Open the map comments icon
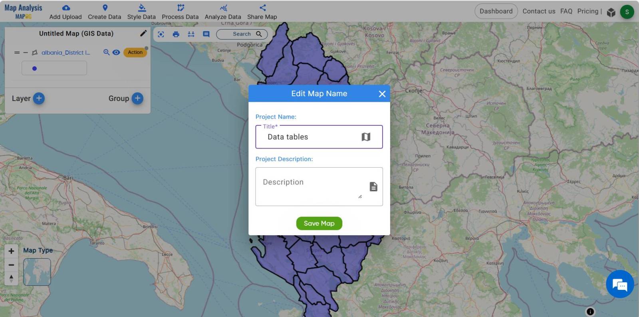 pyautogui.click(x=206, y=34)
